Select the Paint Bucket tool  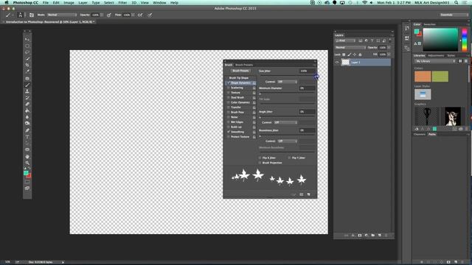coord(27,110)
